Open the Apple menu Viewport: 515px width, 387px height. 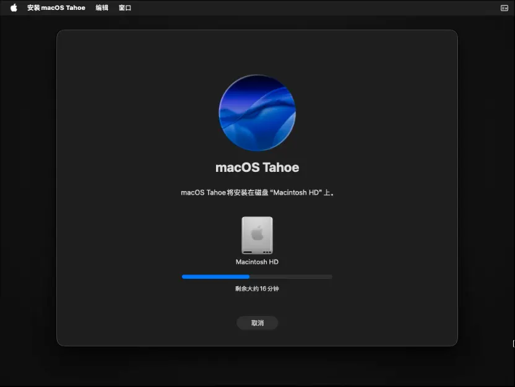[14, 8]
